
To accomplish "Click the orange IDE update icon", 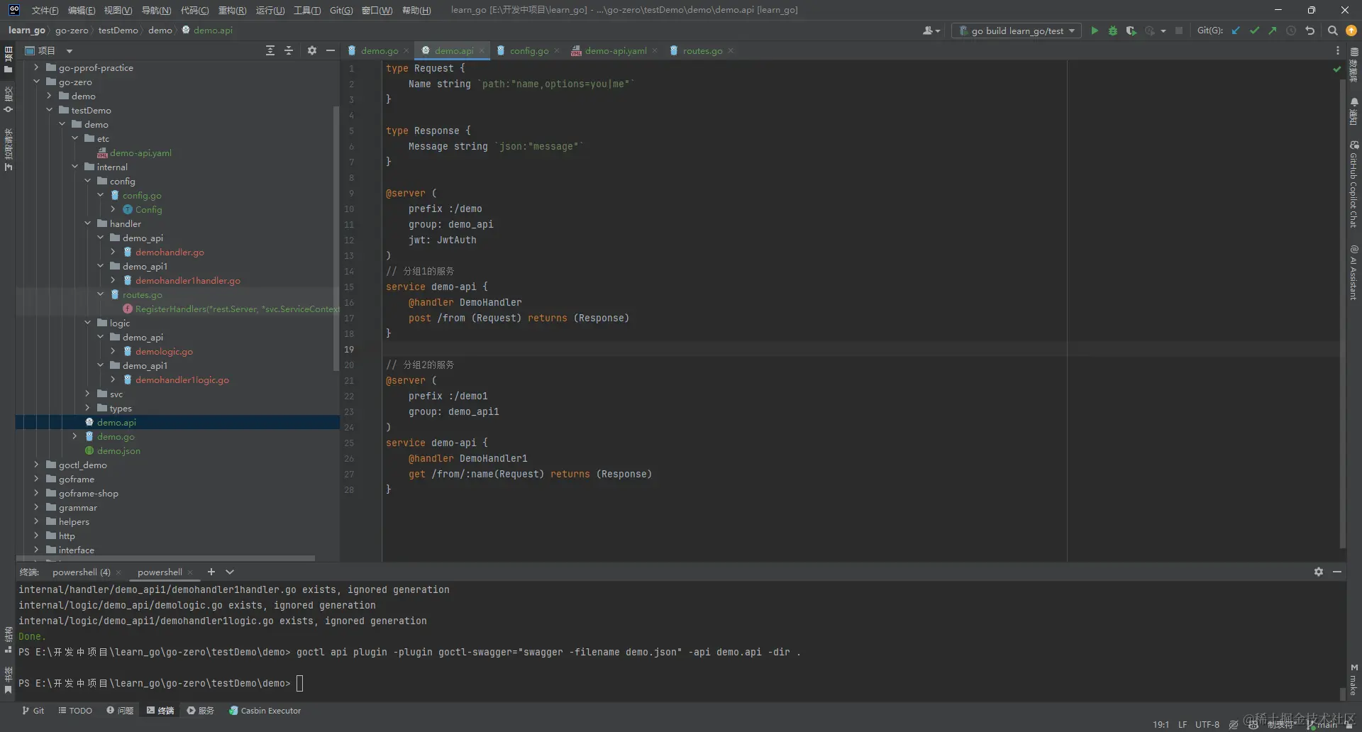I will (1351, 30).
